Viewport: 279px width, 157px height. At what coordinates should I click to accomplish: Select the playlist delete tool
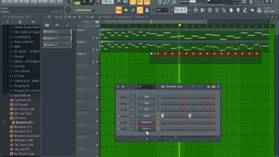pyautogui.click(x=65, y=17)
